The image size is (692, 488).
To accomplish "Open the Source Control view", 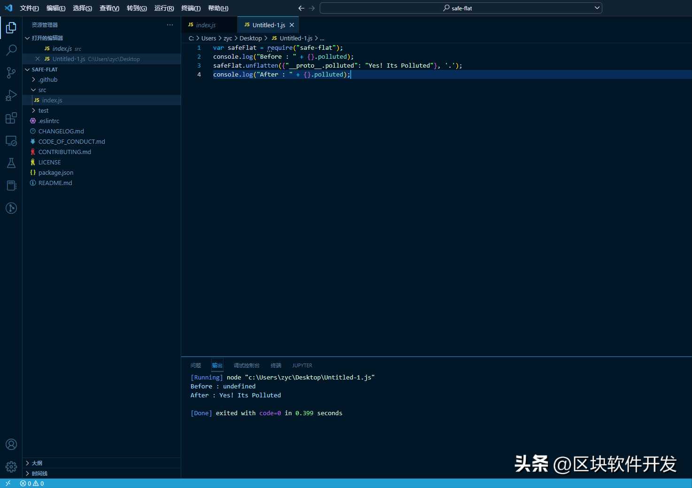I will point(11,72).
